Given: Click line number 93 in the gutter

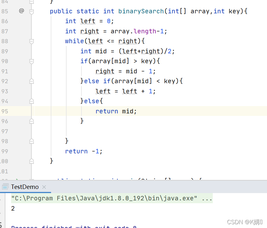Looking at the screenshot, I should (x=5, y=91).
